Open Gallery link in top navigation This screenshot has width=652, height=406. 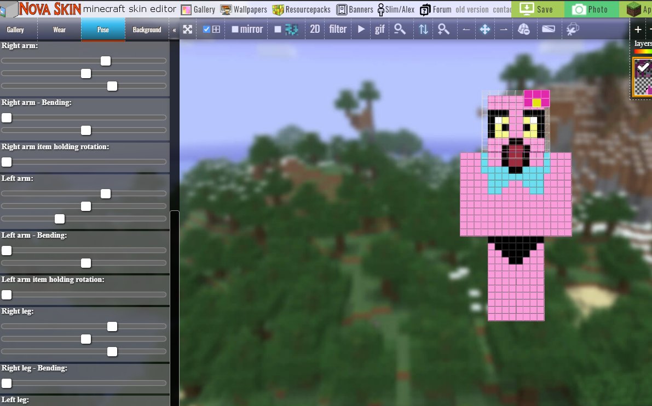click(198, 9)
